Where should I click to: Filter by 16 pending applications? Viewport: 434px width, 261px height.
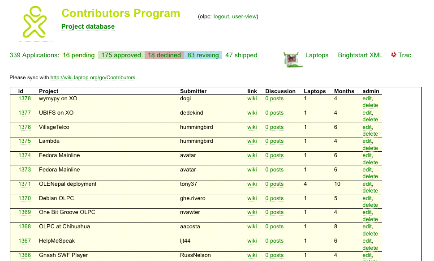pos(78,55)
